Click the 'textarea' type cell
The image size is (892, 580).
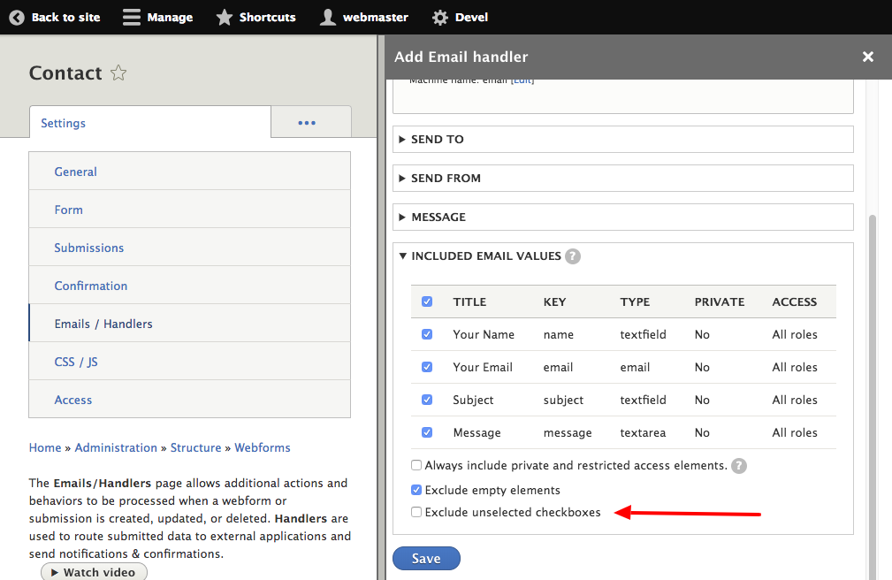[643, 433]
